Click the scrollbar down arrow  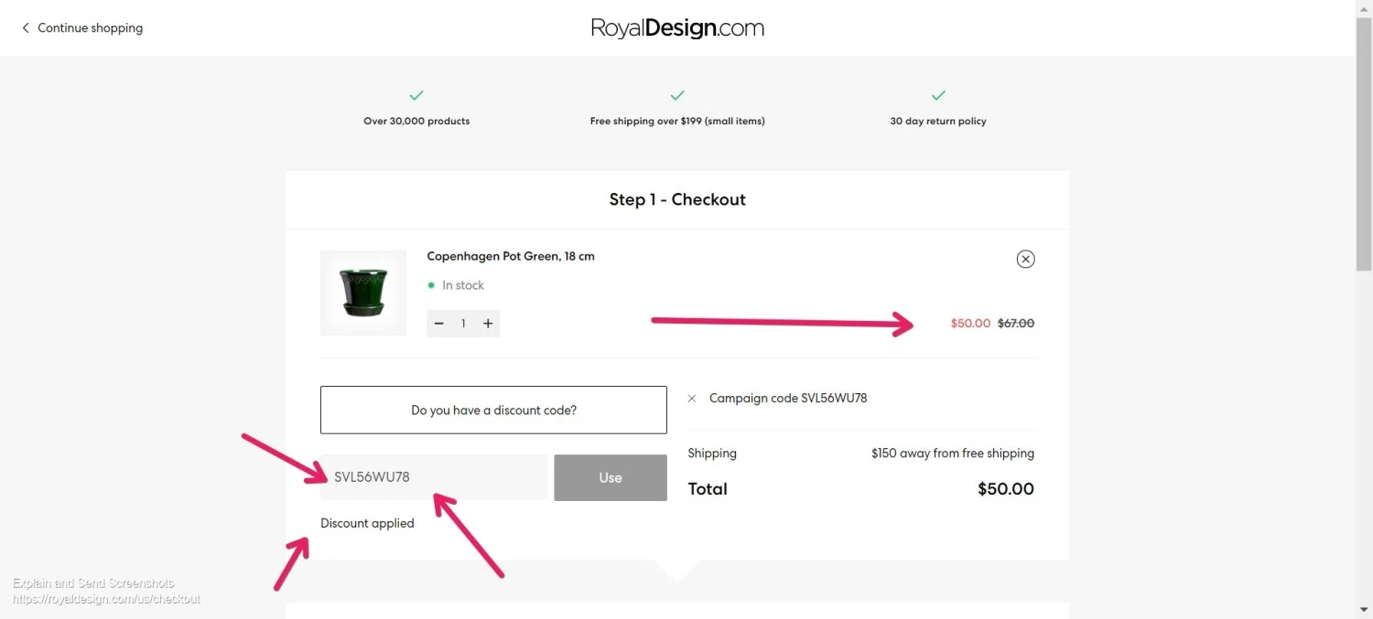point(1364,610)
